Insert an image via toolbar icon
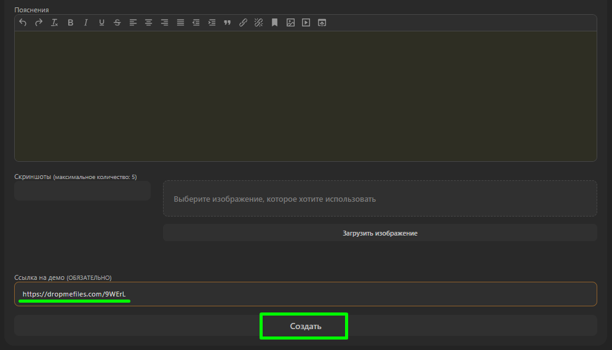The width and height of the screenshot is (612, 350). point(290,23)
